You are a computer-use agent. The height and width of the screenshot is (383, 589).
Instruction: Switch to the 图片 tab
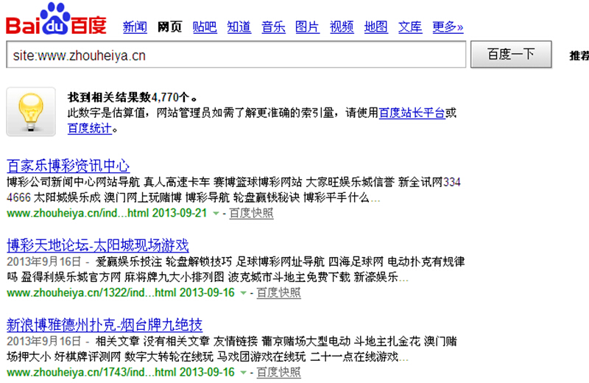307,27
